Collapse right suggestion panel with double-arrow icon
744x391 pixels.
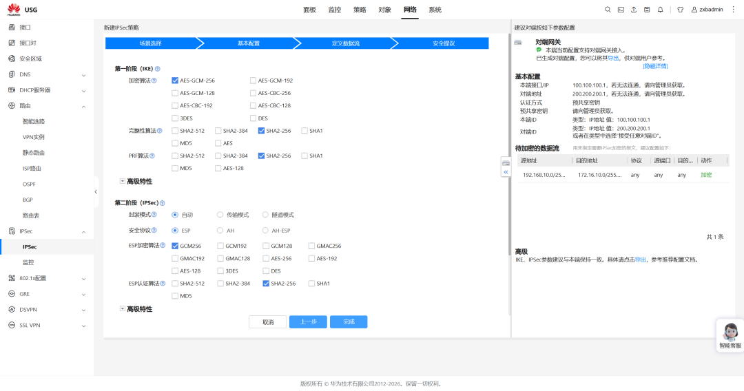click(506, 172)
